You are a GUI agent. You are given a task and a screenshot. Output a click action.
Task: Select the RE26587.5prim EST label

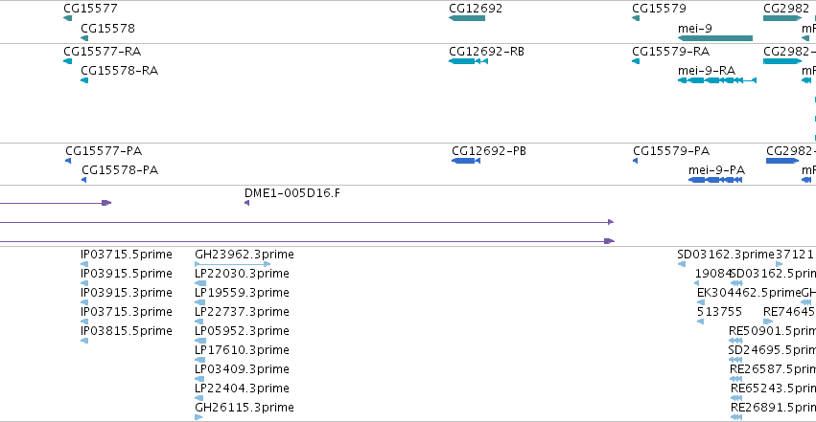[773, 369]
